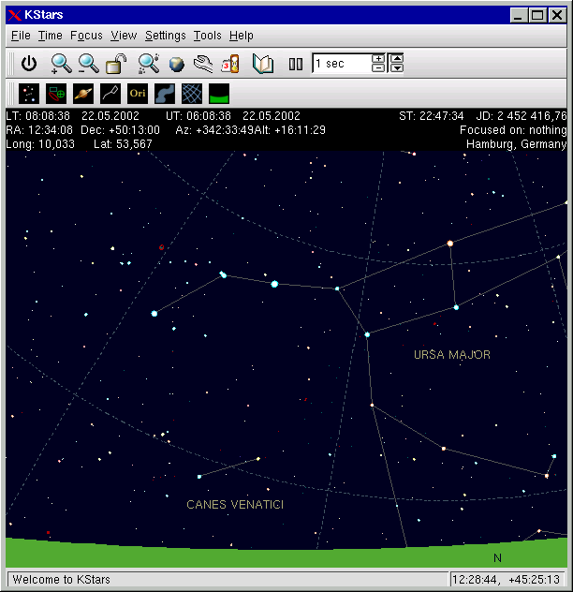
Task: Open the Help menu
Action: click(242, 36)
